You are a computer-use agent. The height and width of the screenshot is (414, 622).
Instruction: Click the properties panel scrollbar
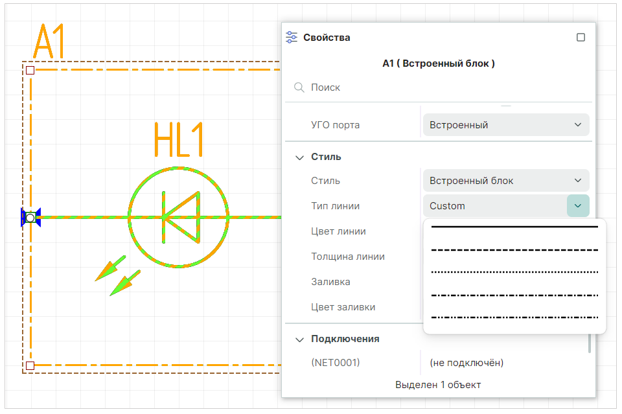point(590,343)
